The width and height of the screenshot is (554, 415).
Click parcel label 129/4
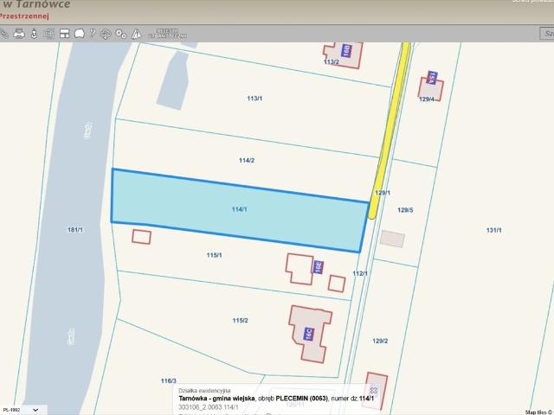click(x=427, y=99)
